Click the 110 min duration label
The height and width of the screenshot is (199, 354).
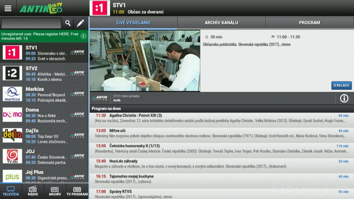[x=343, y=146]
